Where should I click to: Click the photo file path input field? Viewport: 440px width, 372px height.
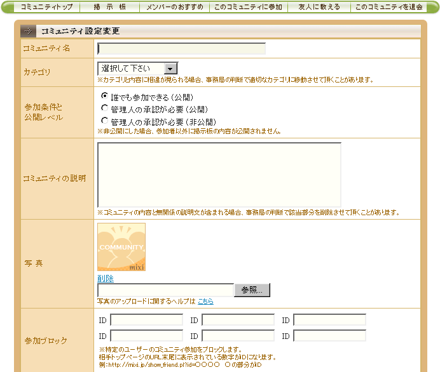click(165, 290)
